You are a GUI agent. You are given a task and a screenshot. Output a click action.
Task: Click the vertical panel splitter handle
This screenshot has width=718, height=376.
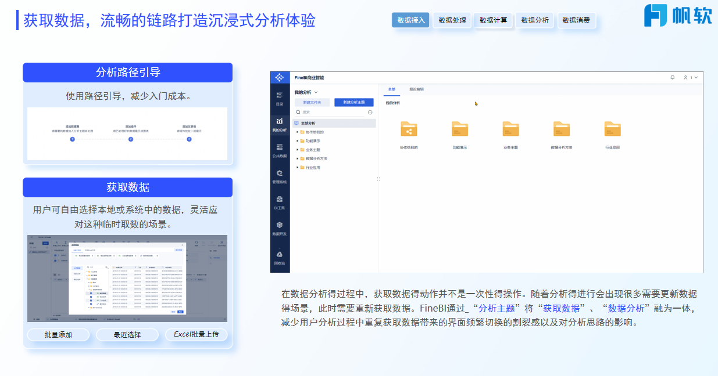point(378,179)
